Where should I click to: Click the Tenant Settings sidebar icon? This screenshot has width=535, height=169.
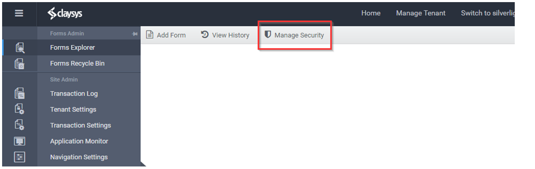pyautogui.click(x=19, y=109)
